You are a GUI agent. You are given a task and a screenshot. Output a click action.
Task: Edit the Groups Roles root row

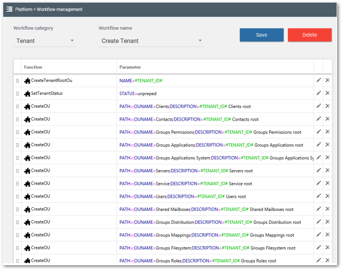pyautogui.click(x=319, y=260)
